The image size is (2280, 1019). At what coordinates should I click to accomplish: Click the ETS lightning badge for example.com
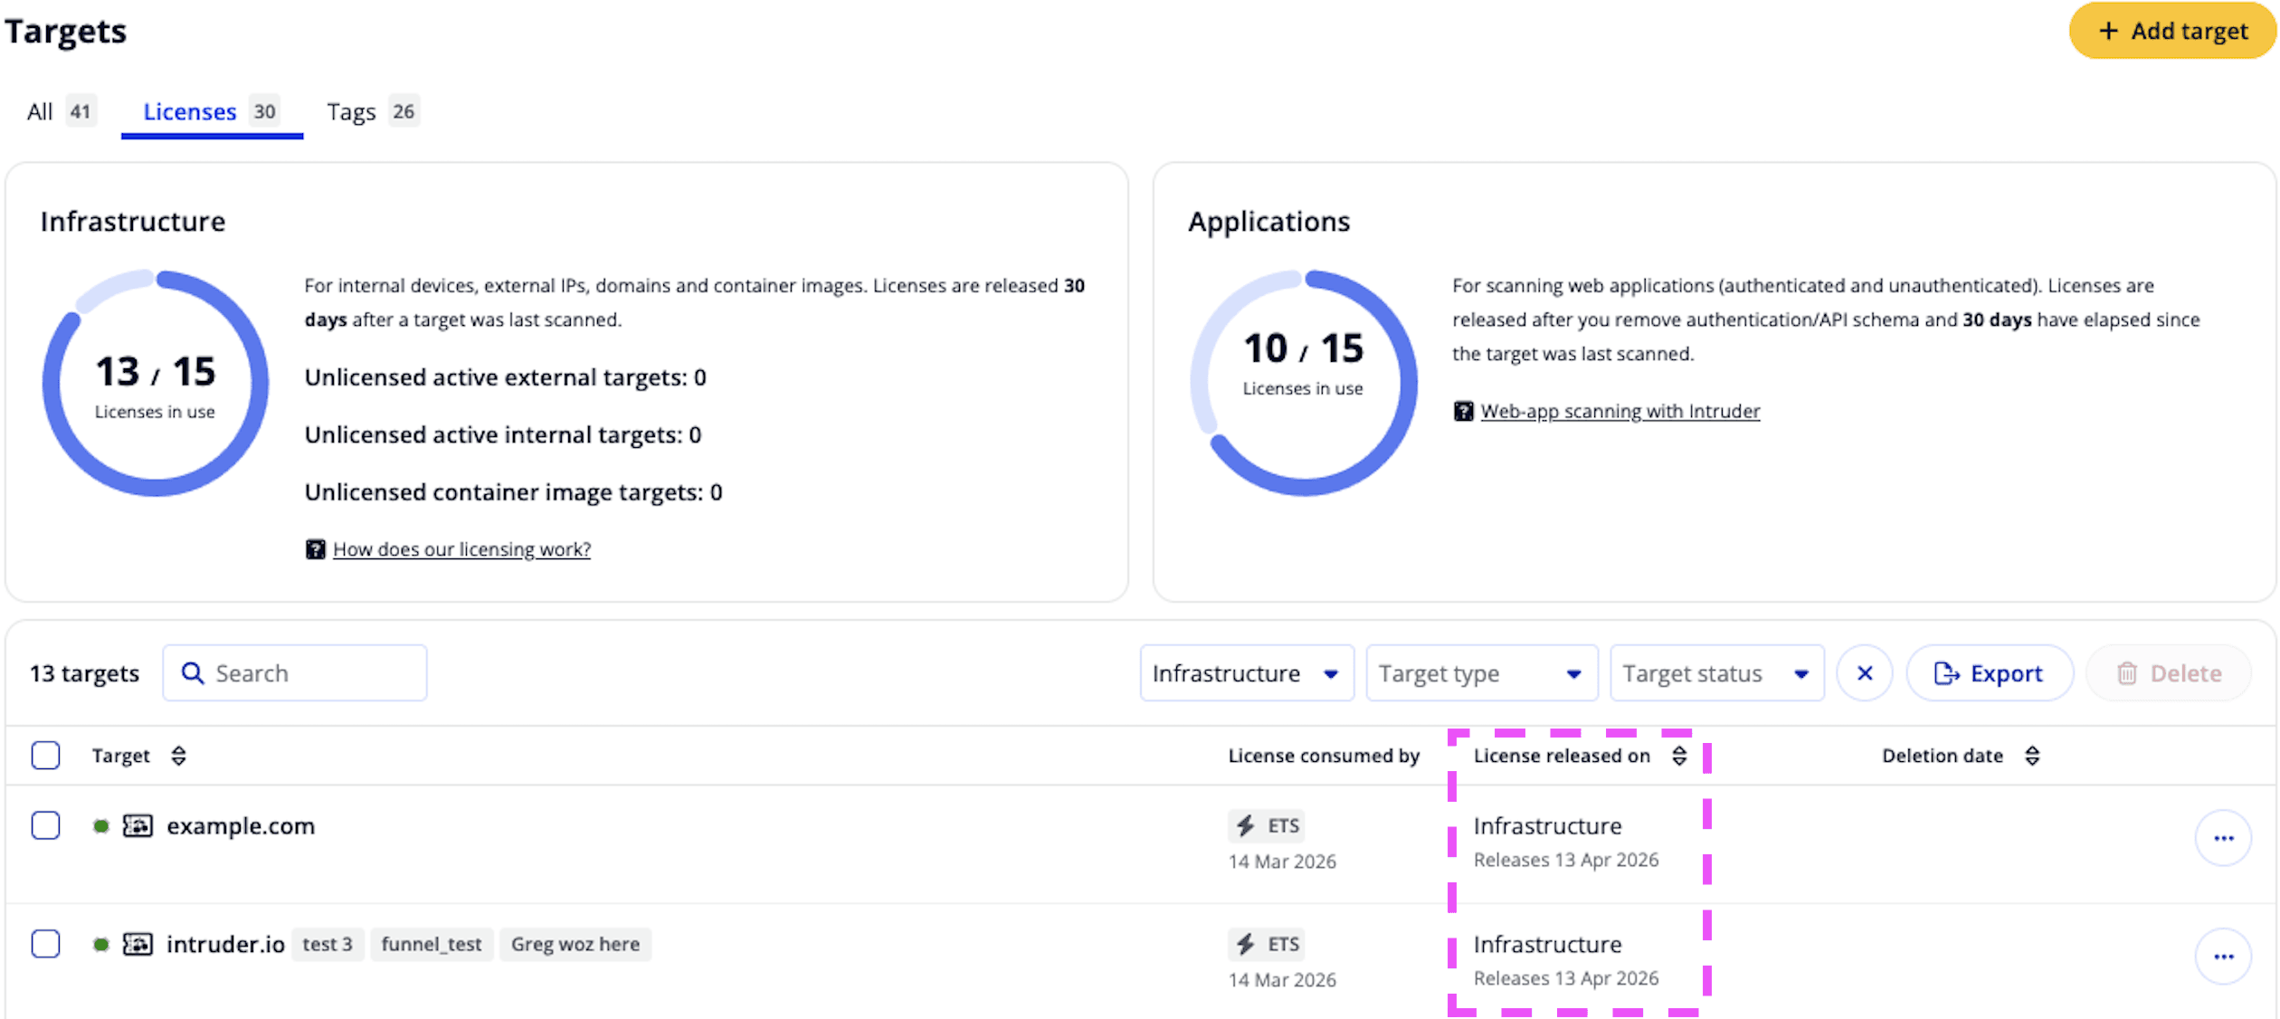pyautogui.click(x=1267, y=825)
